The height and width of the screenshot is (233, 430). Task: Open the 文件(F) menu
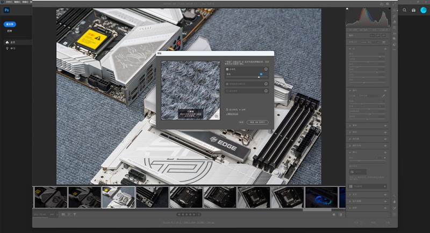(9, 2)
